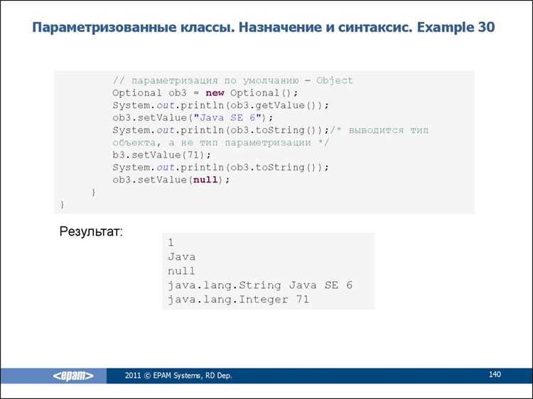
Task: Click the label 'Результат:'
Action: click(x=91, y=231)
